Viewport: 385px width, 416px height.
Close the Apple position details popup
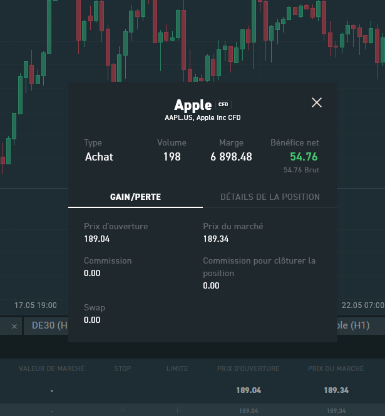tap(316, 102)
